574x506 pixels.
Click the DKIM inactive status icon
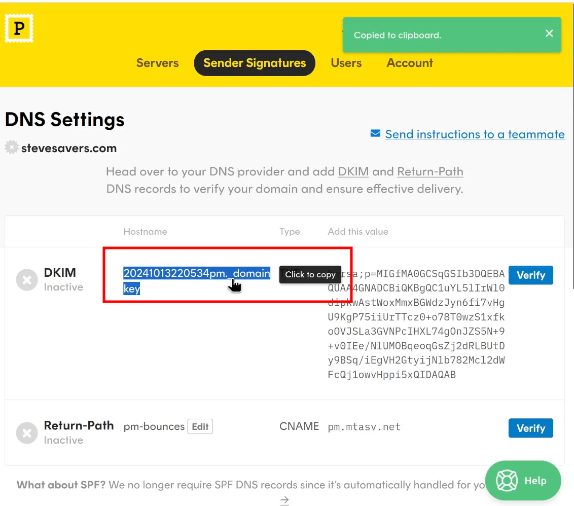(x=27, y=280)
